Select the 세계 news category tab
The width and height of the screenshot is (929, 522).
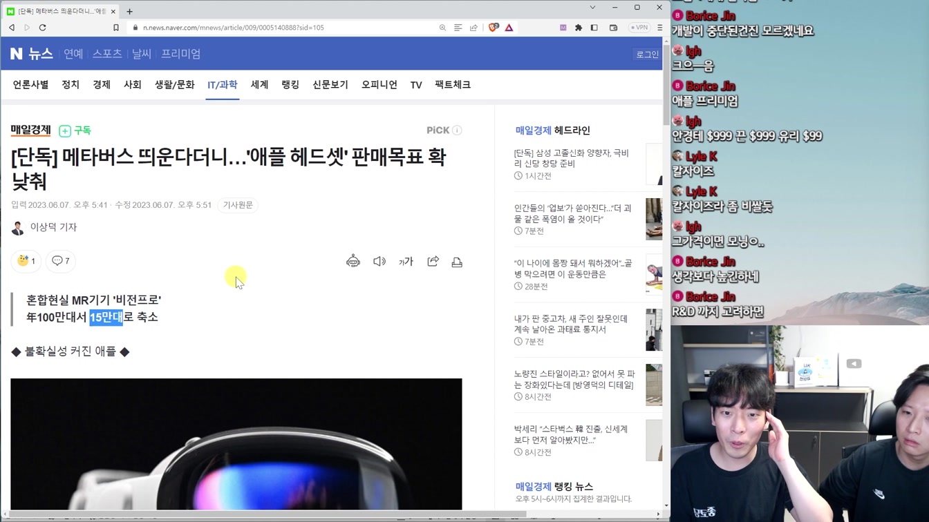(x=259, y=84)
